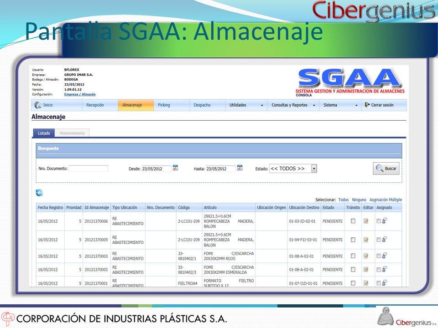Sort by Fecha Registro column header

[50, 208]
